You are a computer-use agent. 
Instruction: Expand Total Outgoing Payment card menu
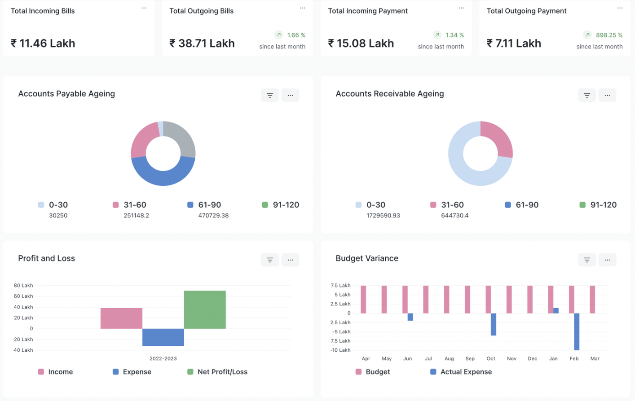[620, 8]
